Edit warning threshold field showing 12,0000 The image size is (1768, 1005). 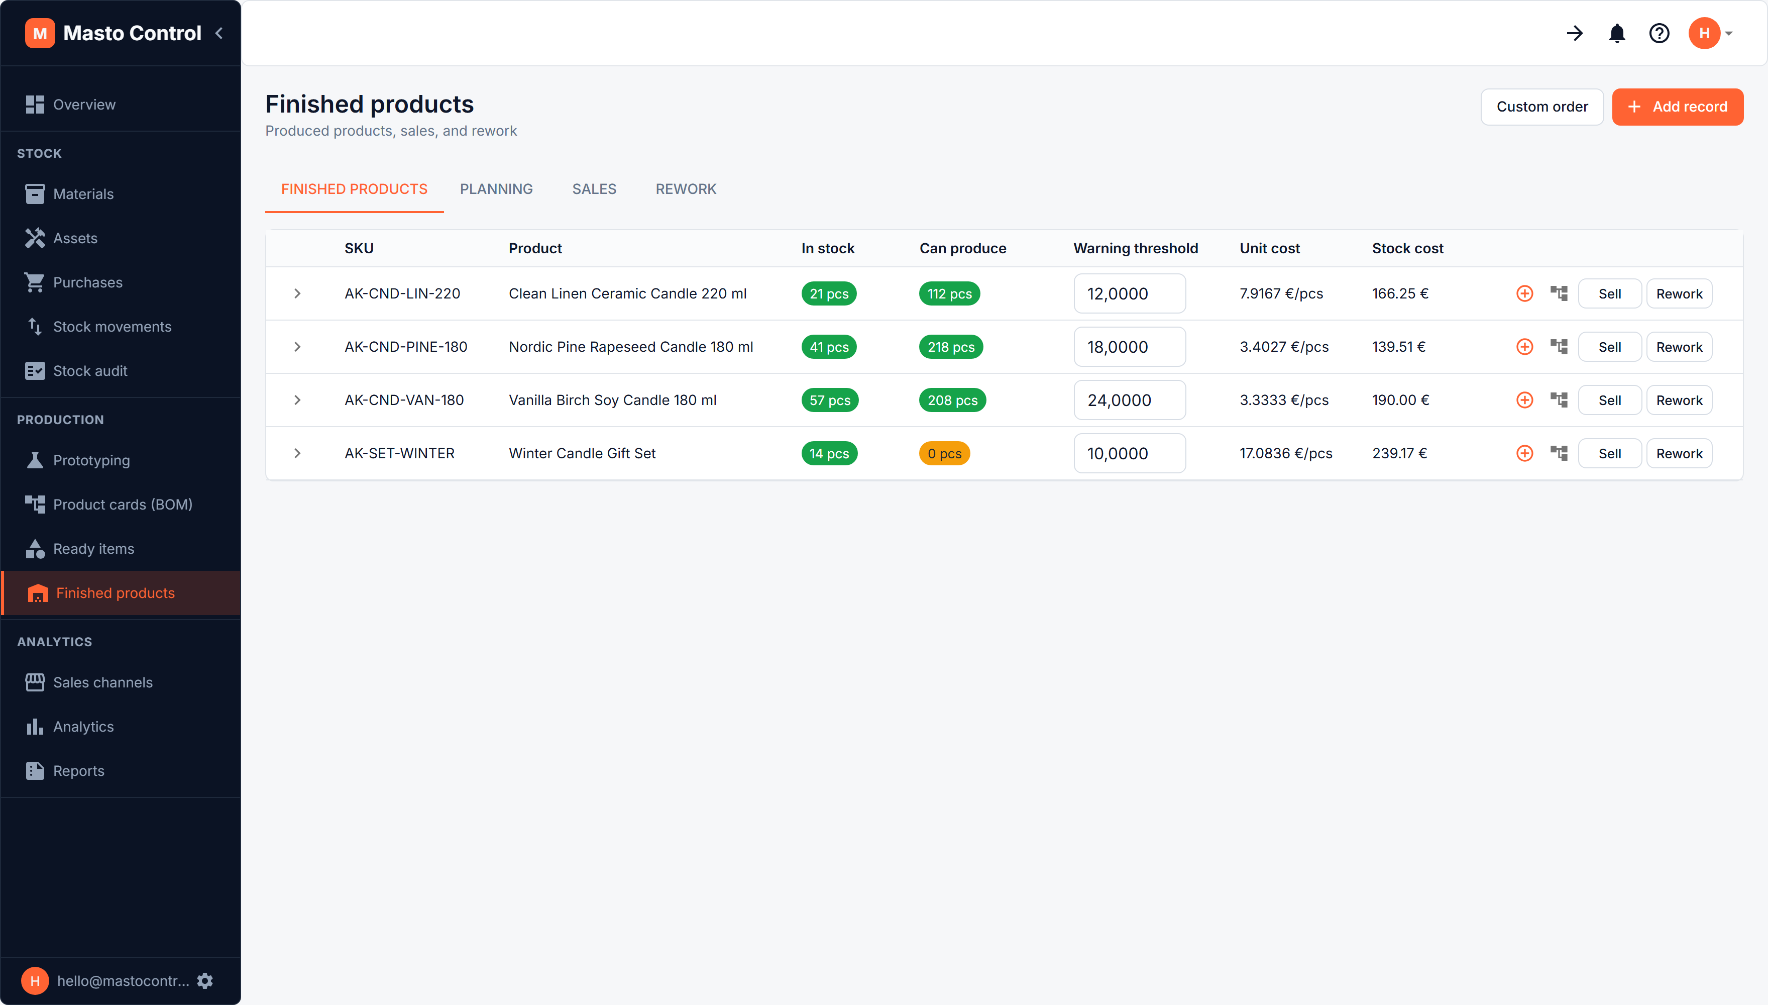(x=1129, y=293)
